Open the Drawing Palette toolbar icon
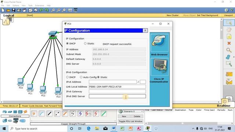 (70, 10)
